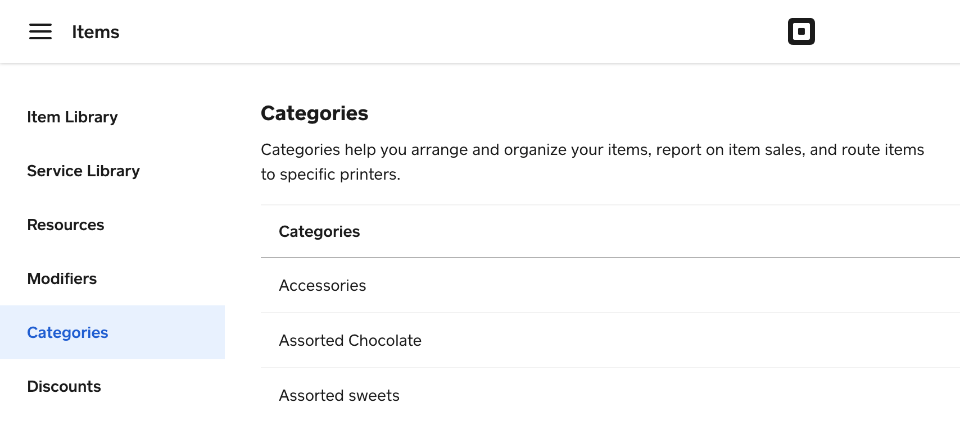Select the highlighted Categories sidebar item

(67, 332)
